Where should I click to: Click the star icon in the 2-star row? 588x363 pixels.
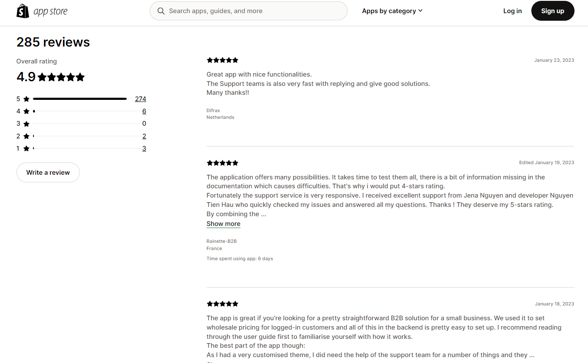pos(27,136)
